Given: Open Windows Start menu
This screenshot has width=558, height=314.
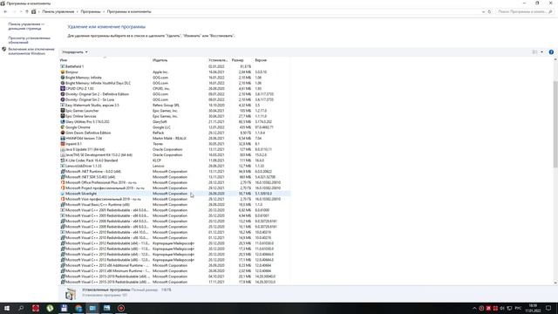Looking at the screenshot, I should point(7,308).
